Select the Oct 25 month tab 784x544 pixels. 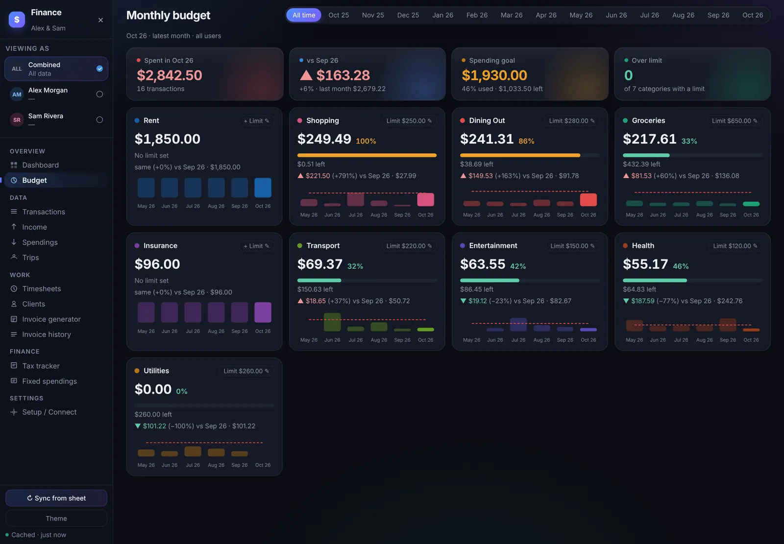coord(339,15)
